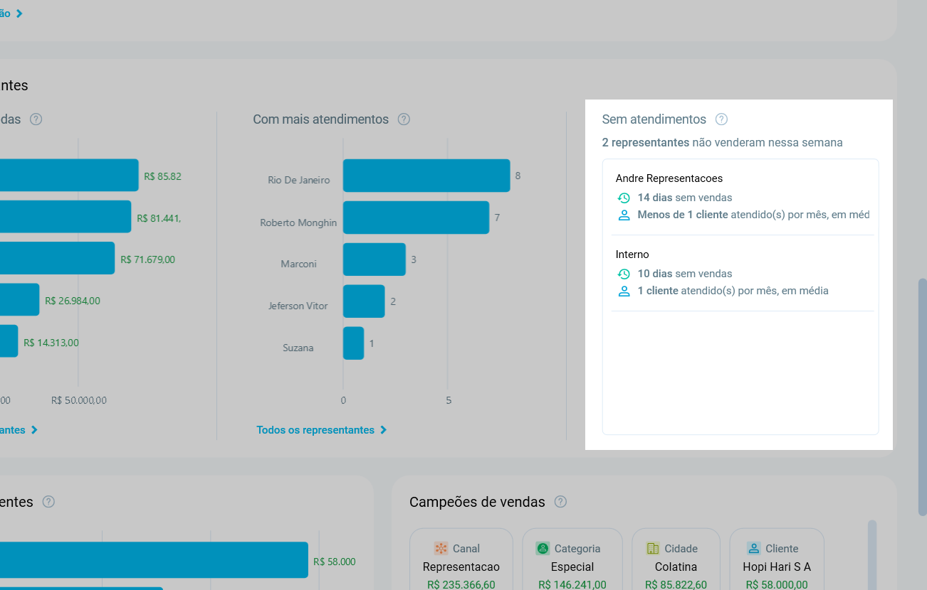Click the Especial category name
This screenshot has height=590, width=927.
coord(572,567)
